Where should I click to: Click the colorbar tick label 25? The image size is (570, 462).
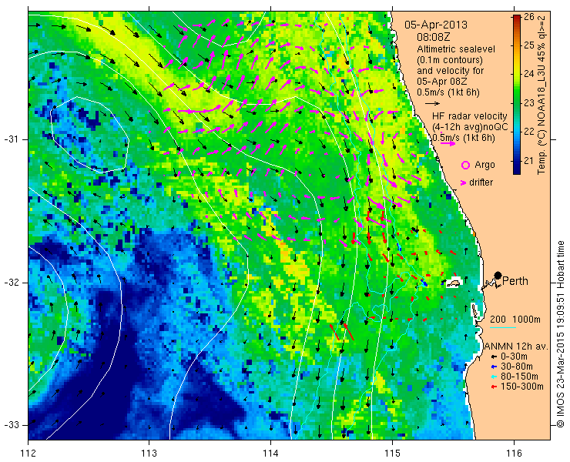(529, 45)
